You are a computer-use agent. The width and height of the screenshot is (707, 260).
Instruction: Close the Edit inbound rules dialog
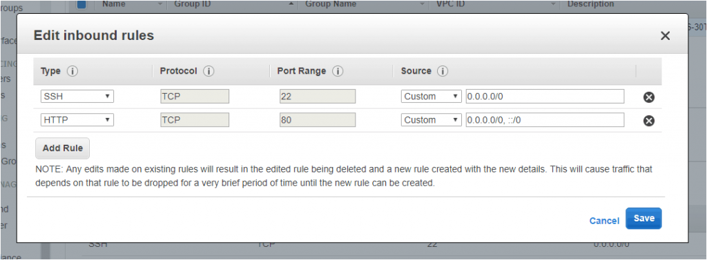click(x=665, y=36)
